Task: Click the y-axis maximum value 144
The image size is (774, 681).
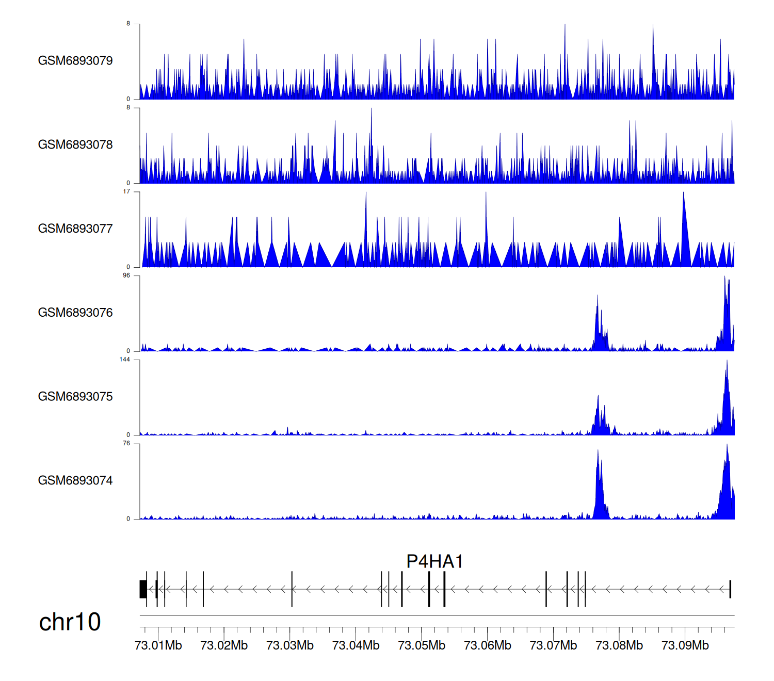Action: coord(125,360)
